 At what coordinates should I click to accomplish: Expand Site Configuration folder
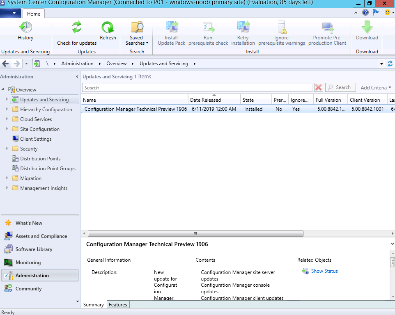(x=7, y=128)
